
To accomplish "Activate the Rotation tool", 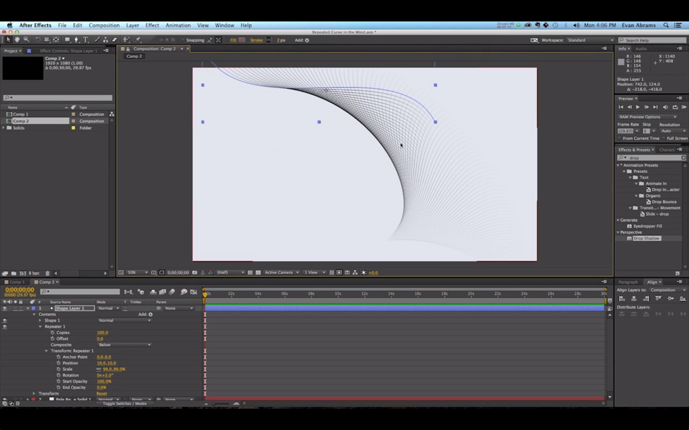I will 38,40.
